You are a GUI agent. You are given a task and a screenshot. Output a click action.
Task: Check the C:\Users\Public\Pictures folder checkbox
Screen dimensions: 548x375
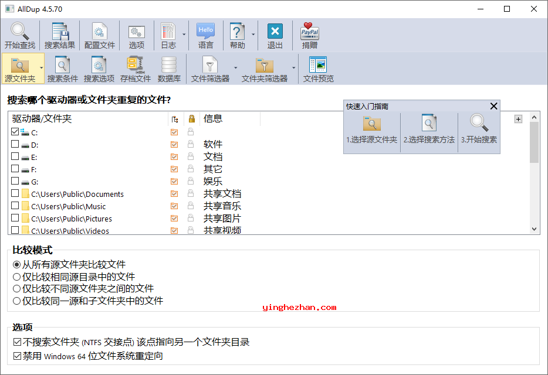tap(15, 218)
